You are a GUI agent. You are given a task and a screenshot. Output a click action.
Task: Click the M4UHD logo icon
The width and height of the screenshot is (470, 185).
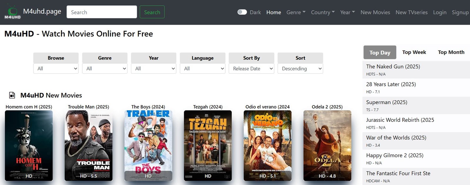pos(13,12)
